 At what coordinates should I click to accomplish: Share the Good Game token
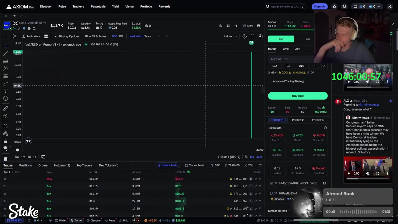click(40, 23)
